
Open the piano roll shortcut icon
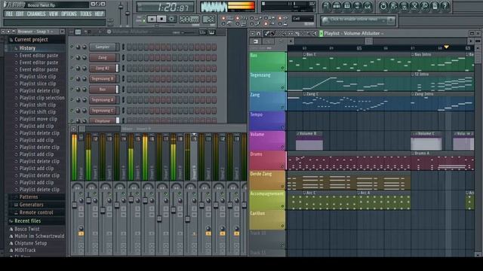click(347, 6)
